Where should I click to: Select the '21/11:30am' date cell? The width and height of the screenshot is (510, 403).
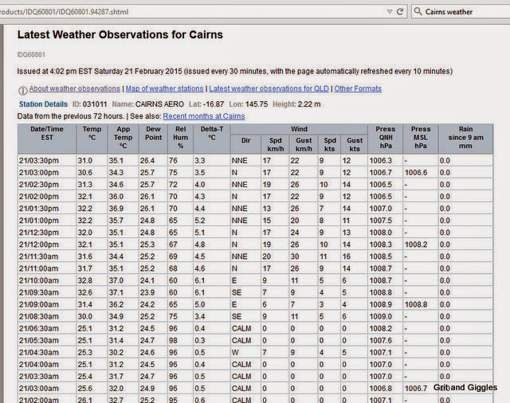(47, 256)
